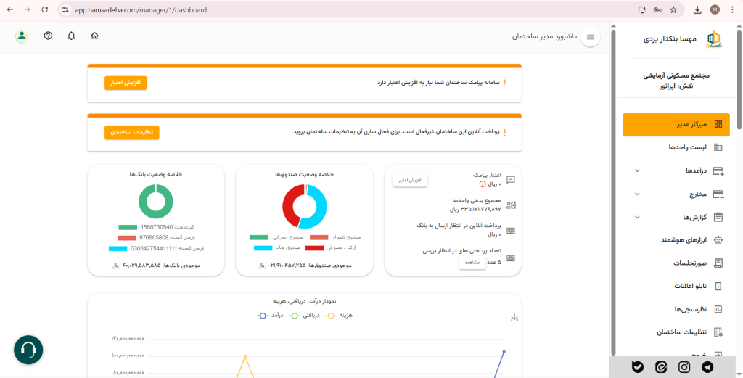Image resolution: width=743 pixels, height=378 pixels.
Task: Toggle the هزینه series in chart legend
Action: tap(339, 315)
